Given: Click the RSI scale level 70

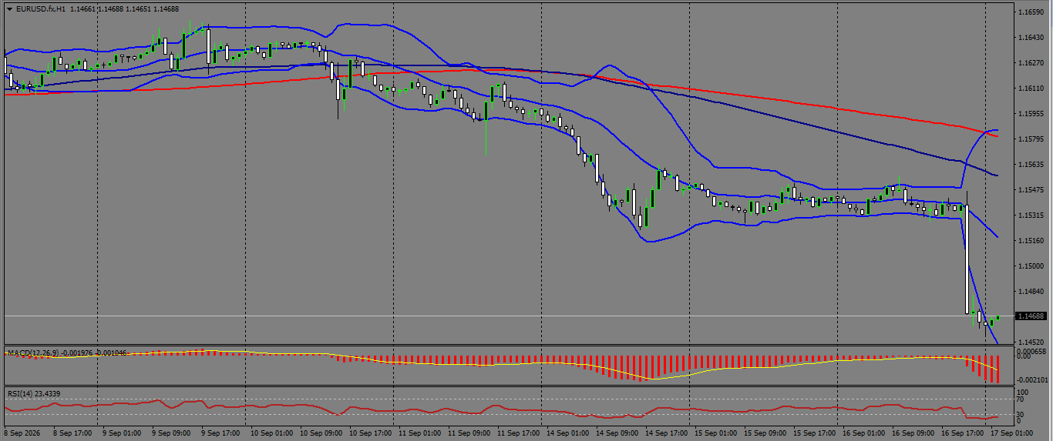Looking at the screenshot, I should (1021, 400).
